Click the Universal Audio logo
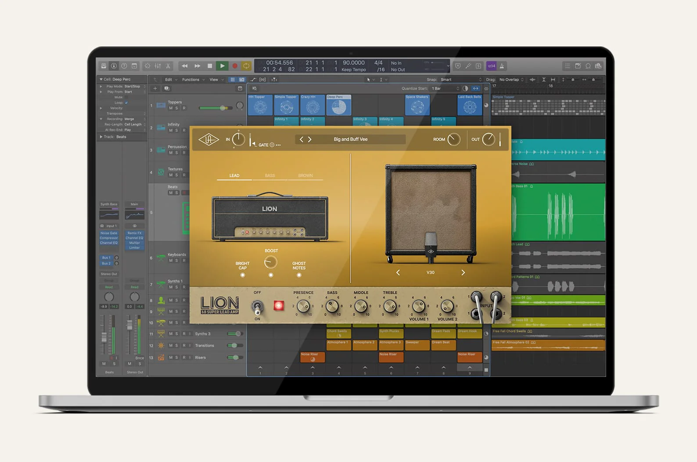 [x=208, y=139]
